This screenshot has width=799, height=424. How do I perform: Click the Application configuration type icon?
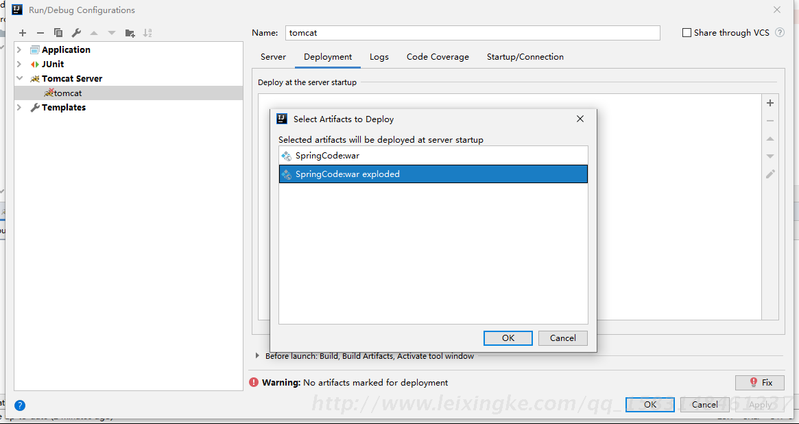click(35, 50)
